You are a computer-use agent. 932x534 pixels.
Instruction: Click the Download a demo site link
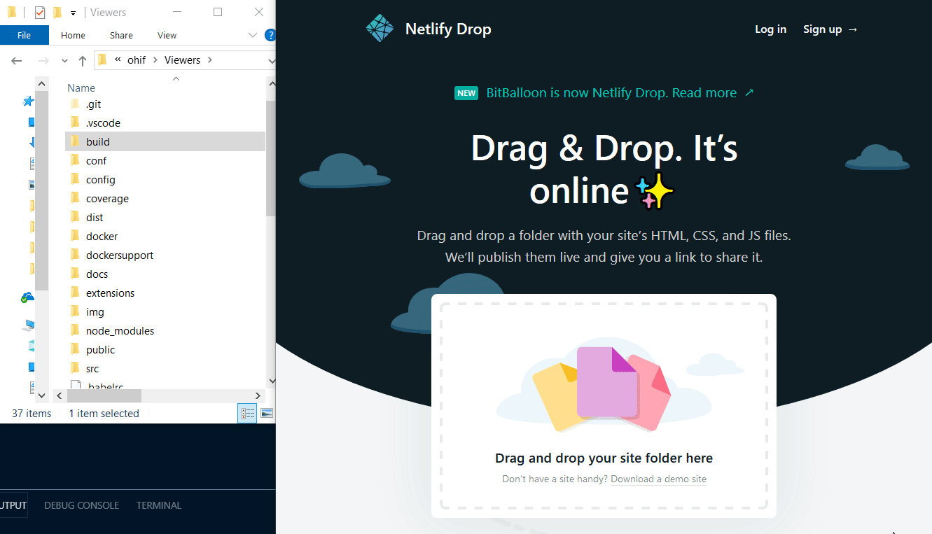pos(658,479)
